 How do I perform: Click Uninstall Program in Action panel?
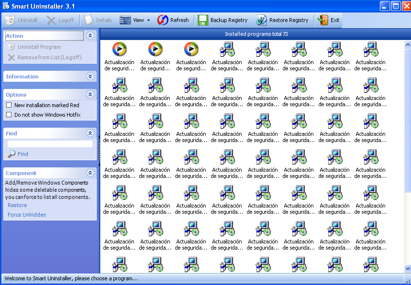[x=34, y=47]
